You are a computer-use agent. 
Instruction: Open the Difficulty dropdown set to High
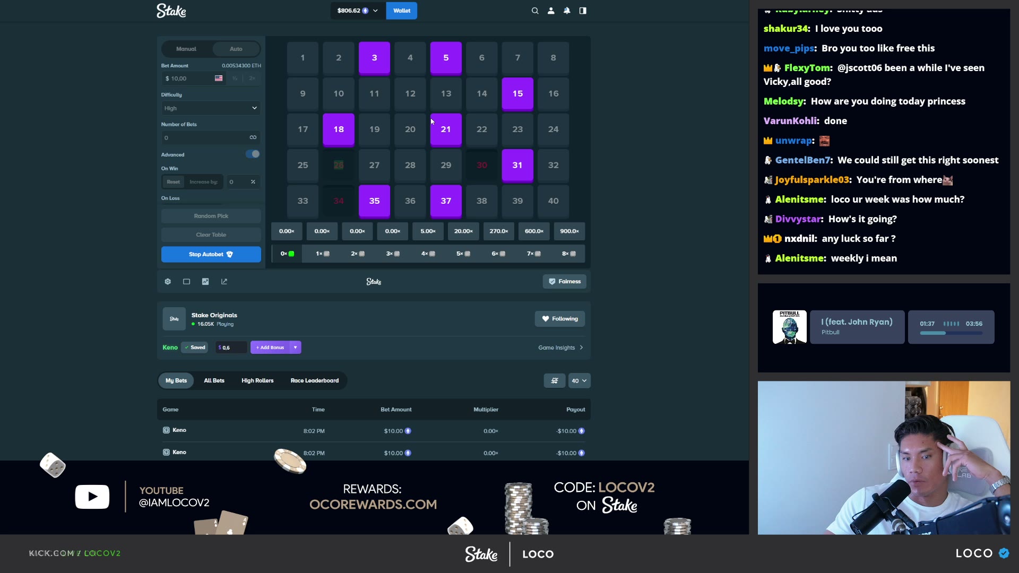211,108
